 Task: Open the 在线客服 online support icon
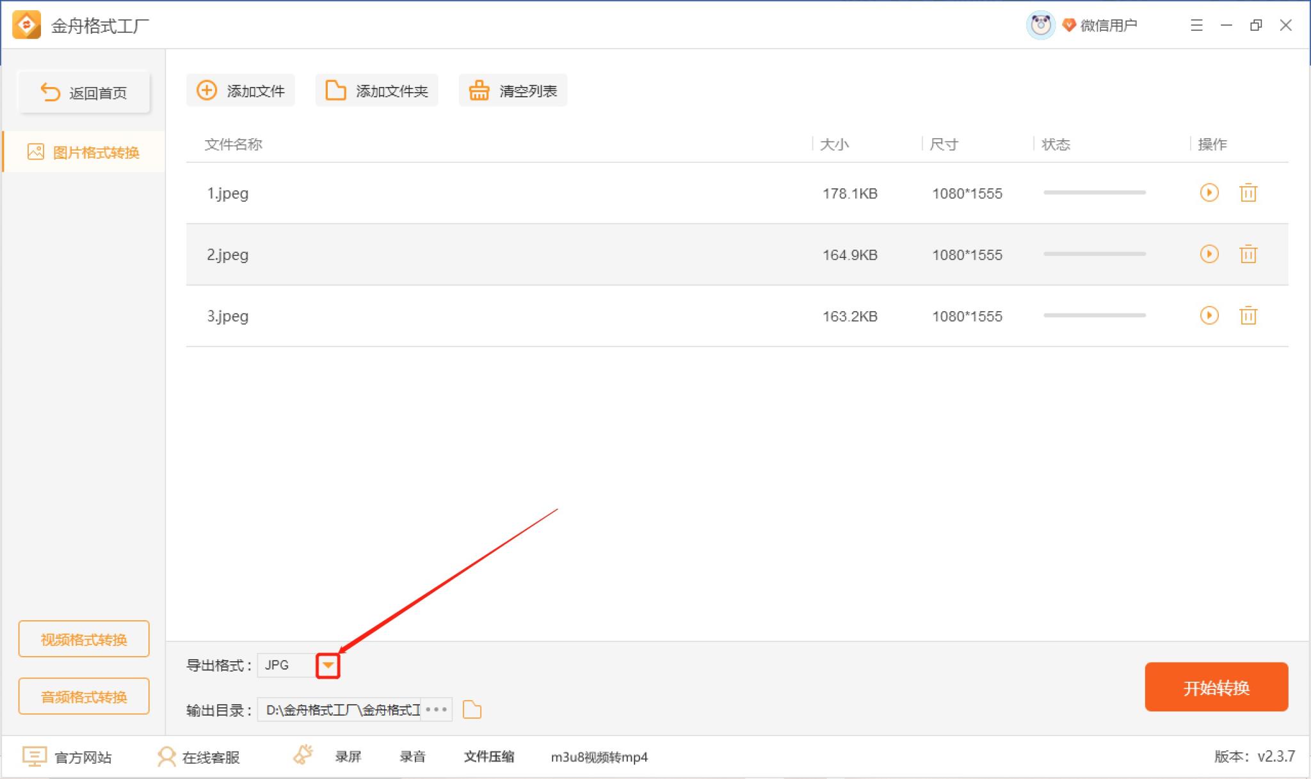point(166,756)
